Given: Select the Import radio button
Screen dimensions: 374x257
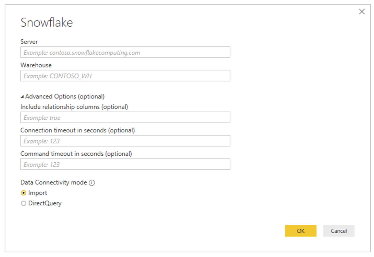Looking at the screenshot, I should click(x=23, y=193).
